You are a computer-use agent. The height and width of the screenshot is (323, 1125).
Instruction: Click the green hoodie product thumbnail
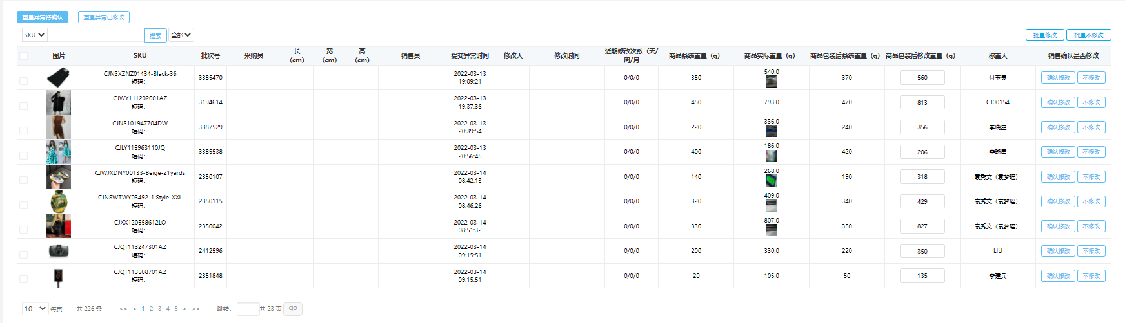[x=59, y=201]
